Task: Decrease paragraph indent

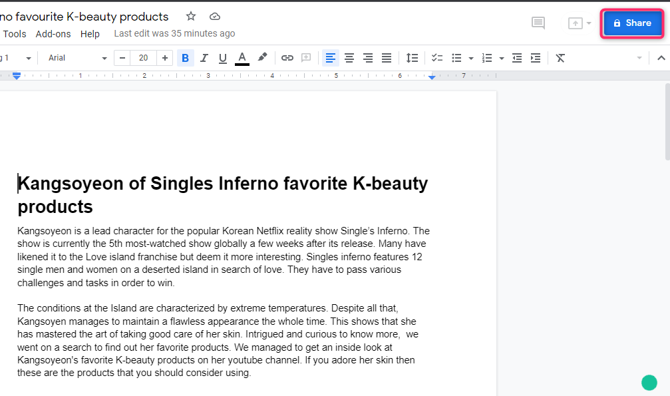Action: pyautogui.click(x=517, y=58)
